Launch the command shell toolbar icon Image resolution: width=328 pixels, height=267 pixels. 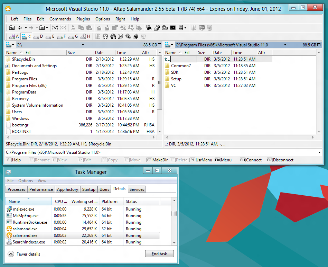coord(173,28)
